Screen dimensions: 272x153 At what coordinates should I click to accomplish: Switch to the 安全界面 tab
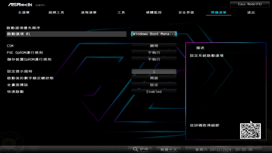186,13
